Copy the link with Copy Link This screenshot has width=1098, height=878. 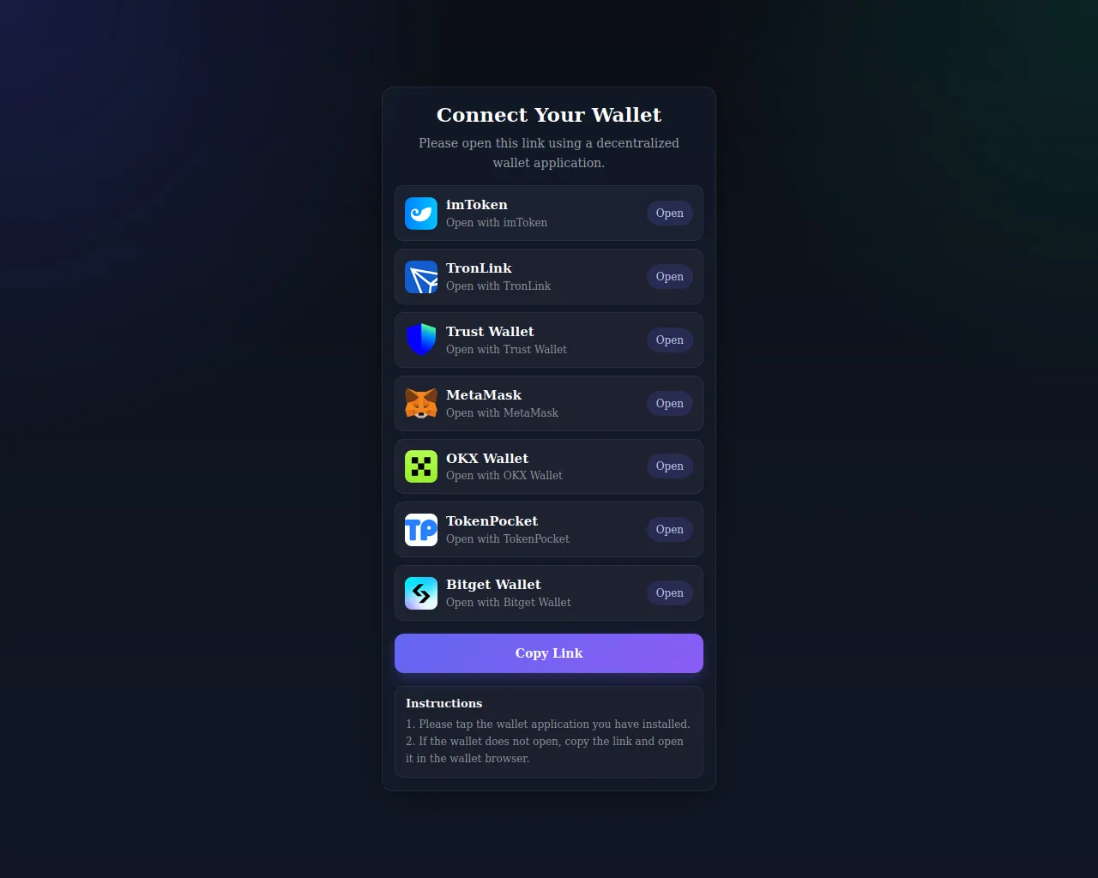click(549, 653)
